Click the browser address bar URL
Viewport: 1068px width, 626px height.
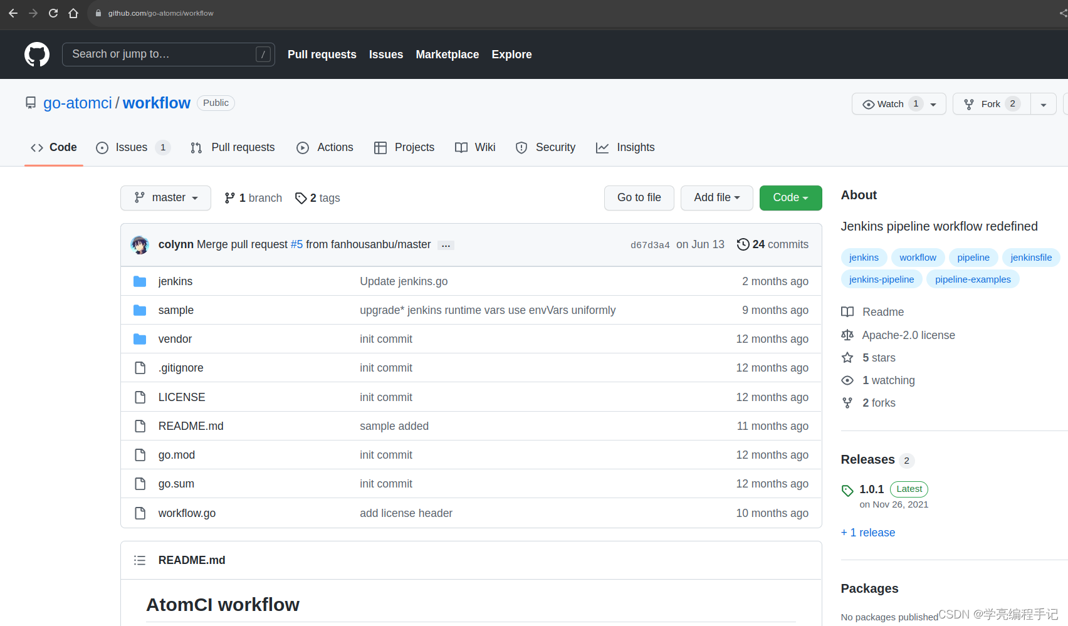pyautogui.click(x=160, y=13)
